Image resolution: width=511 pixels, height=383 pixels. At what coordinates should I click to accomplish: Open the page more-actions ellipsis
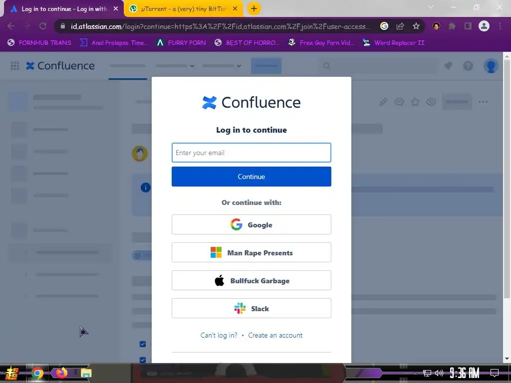483,102
